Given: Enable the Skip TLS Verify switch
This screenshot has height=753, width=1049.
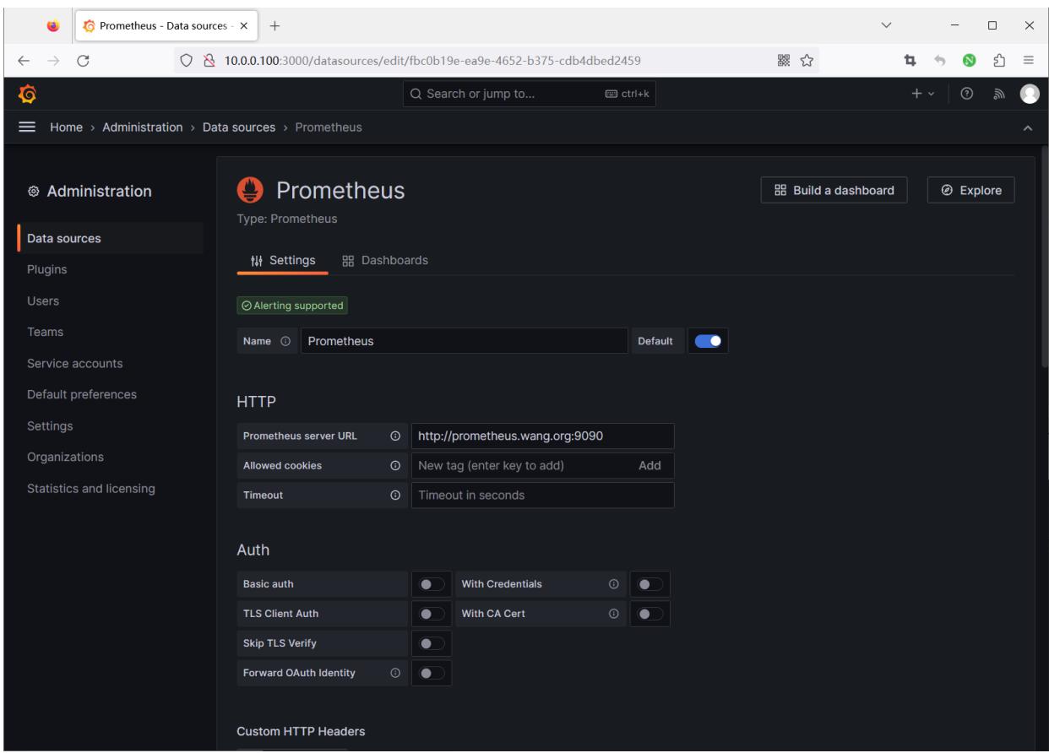Looking at the screenshot, I should [x=431, y=643].
